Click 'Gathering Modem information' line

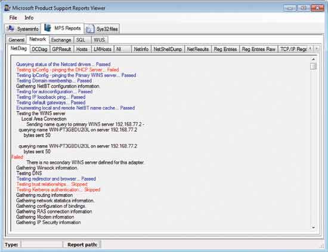point(45,217)
